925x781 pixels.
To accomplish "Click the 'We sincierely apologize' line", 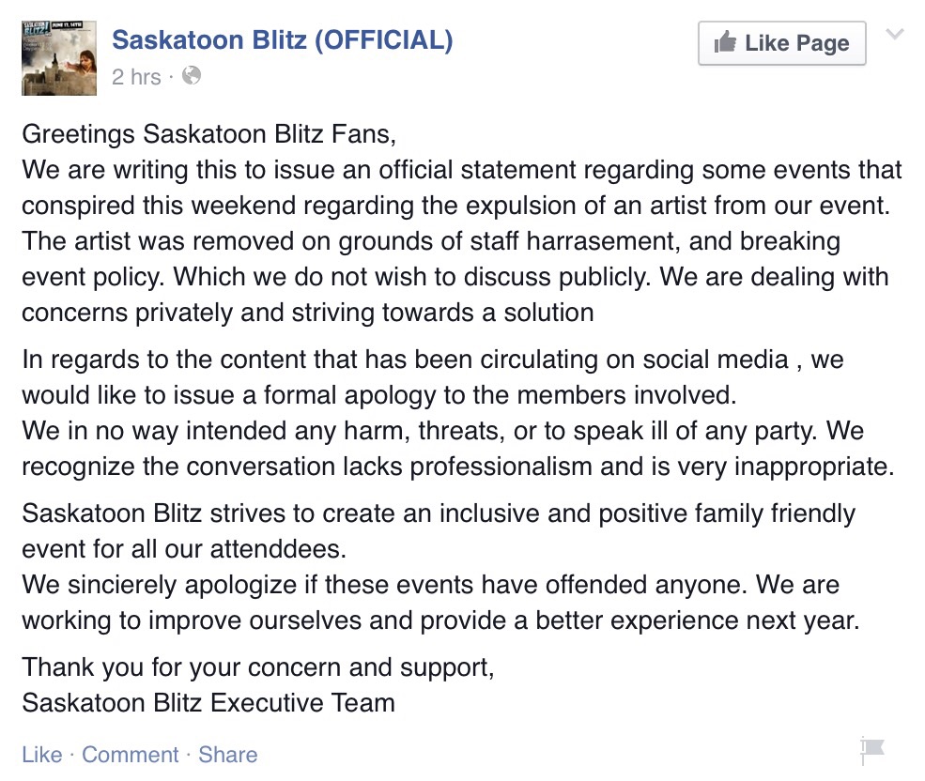I will pos(431,585).
